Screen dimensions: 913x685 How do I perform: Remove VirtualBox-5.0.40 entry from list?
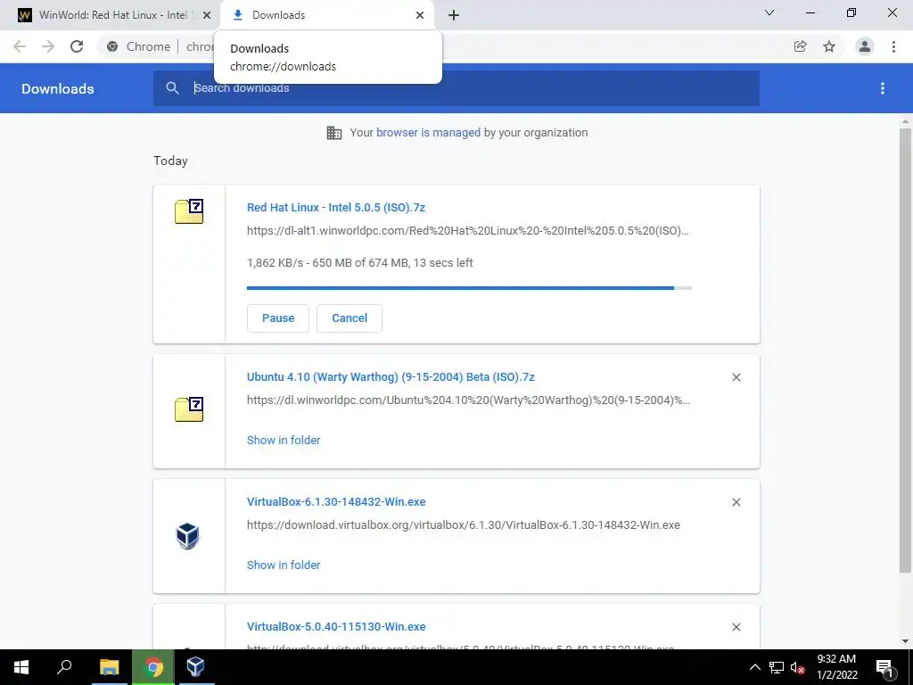pos(736,627)
